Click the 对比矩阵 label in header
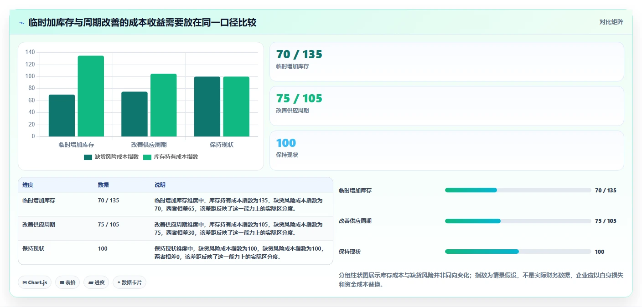 coord(611,22)
